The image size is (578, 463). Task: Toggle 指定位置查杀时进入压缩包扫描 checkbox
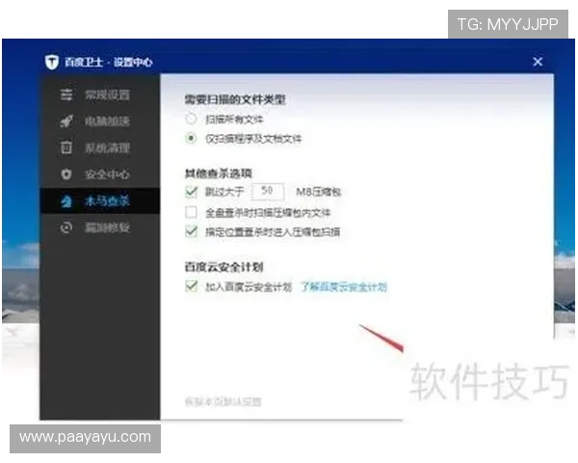pos(192,231)
